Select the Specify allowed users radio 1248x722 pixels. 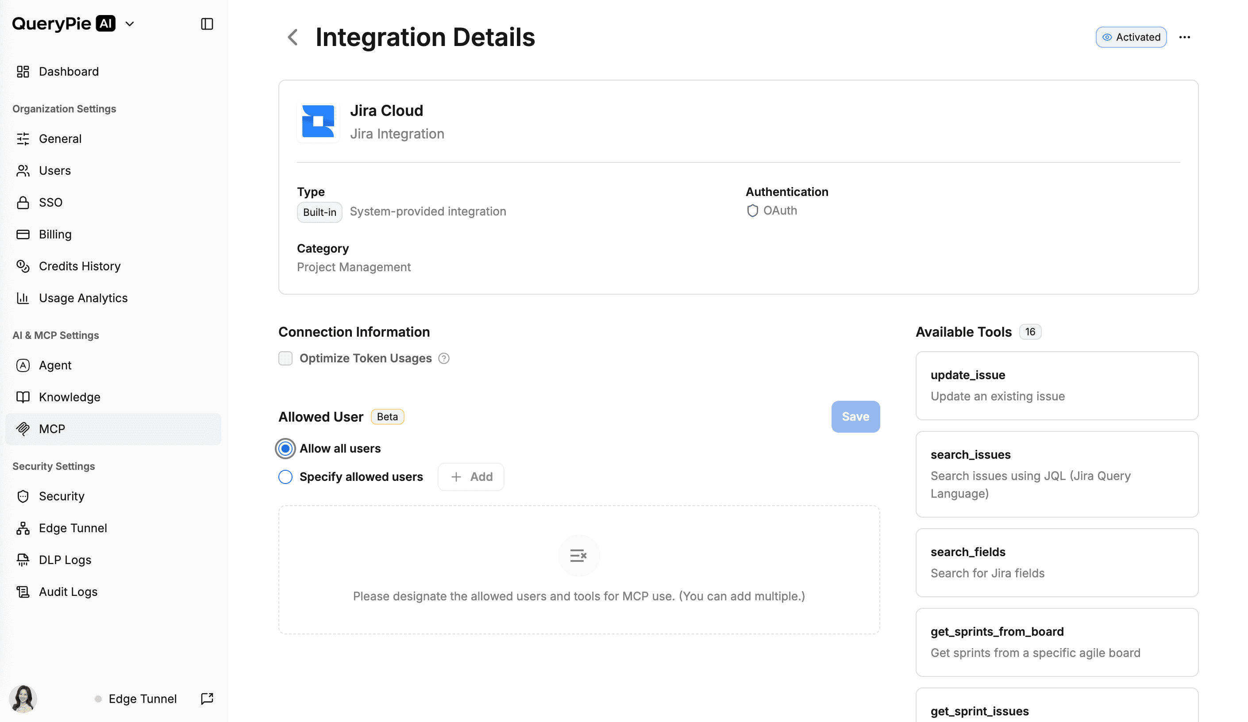285,476
